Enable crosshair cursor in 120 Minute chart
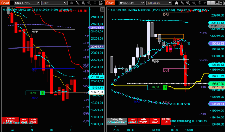225x132 pixels. tap(200, 3)
